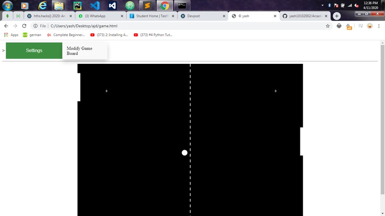Close the Devpost tab
Image resolution: width=385 pixels, height=216 pixels.
(224, 16)
